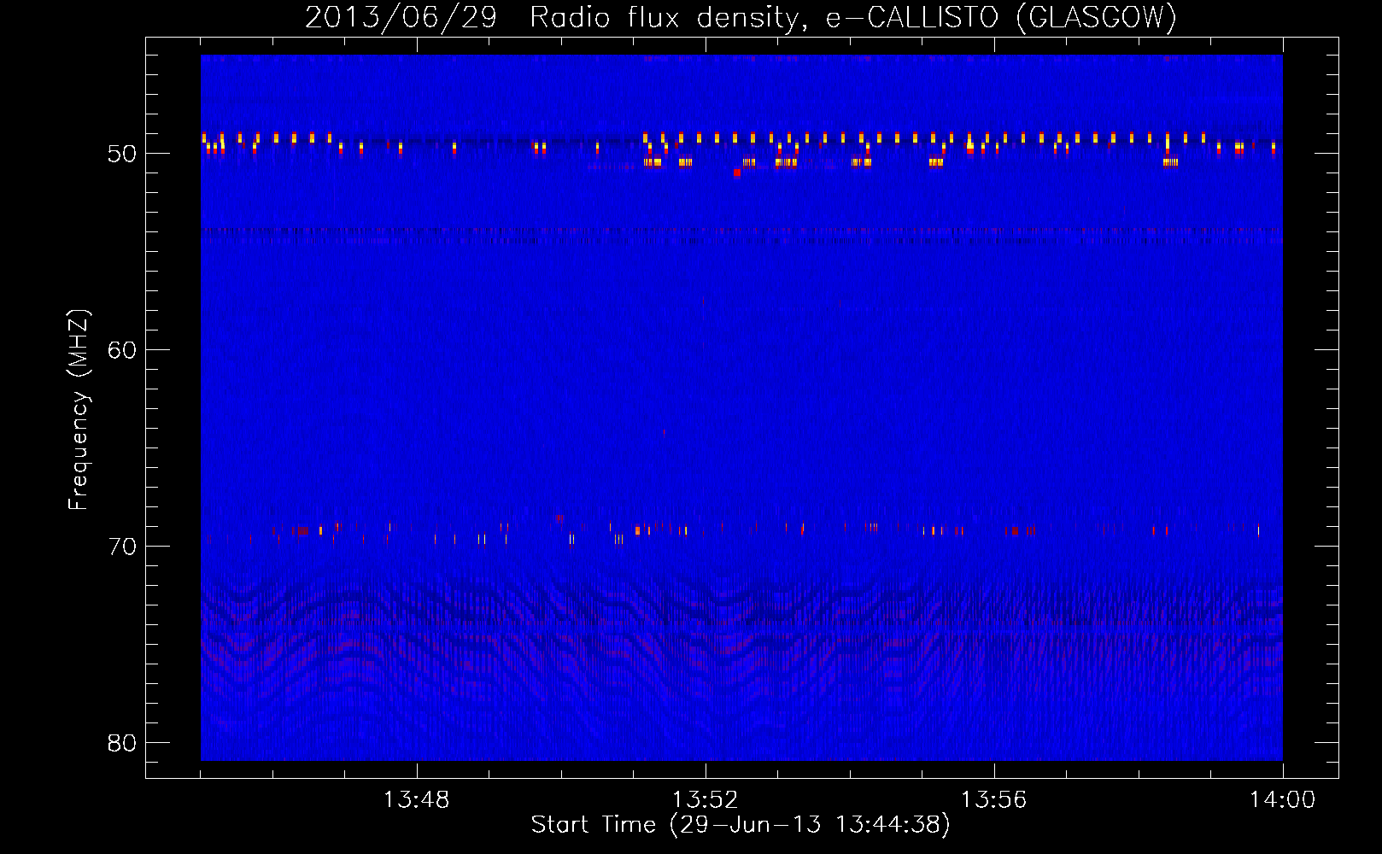Click the 70 frequency tick label
Screen dimensions: 1382x854
(x=122, y=547)
